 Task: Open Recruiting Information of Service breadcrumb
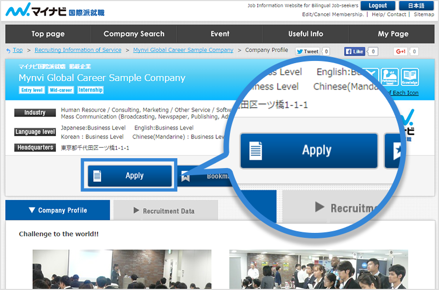click(78, 50)
